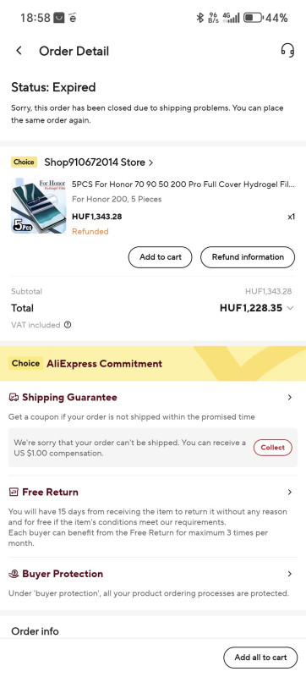Screen dimensions: 306x677
Task: Collect the US $1.00 compensation
Action: 273,448
